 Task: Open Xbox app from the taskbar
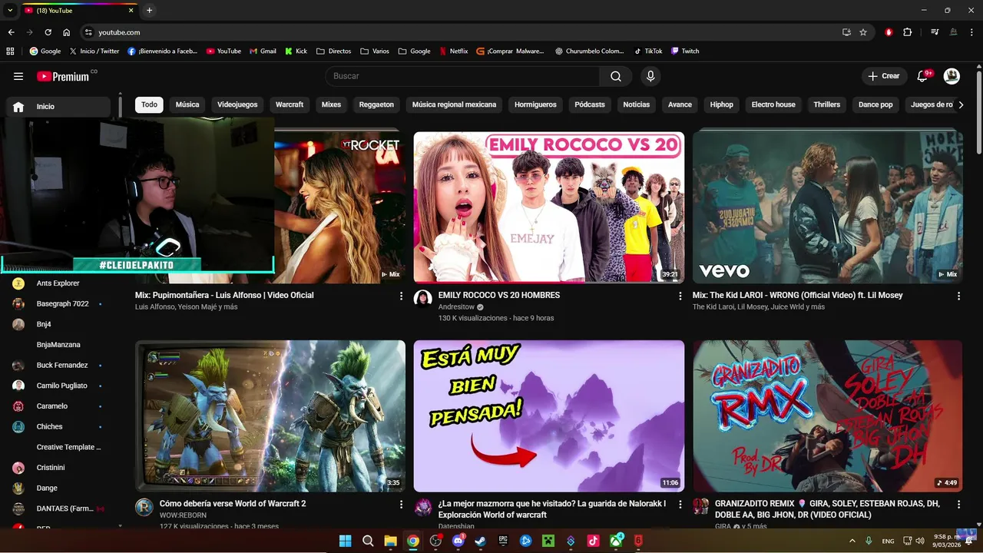616,541
